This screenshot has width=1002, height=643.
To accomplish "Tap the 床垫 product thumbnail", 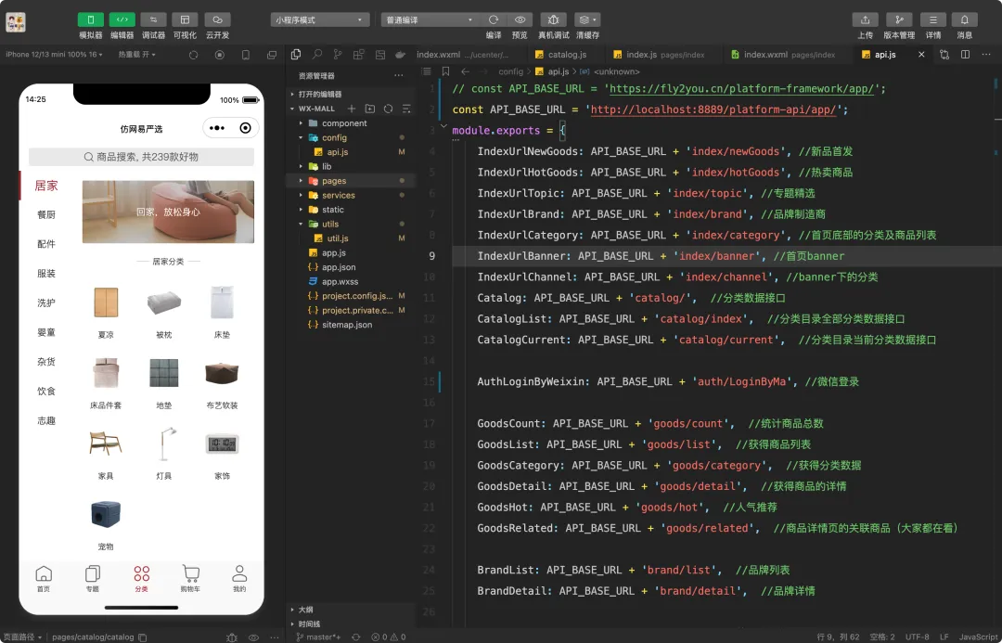I will tap(222, 302).
